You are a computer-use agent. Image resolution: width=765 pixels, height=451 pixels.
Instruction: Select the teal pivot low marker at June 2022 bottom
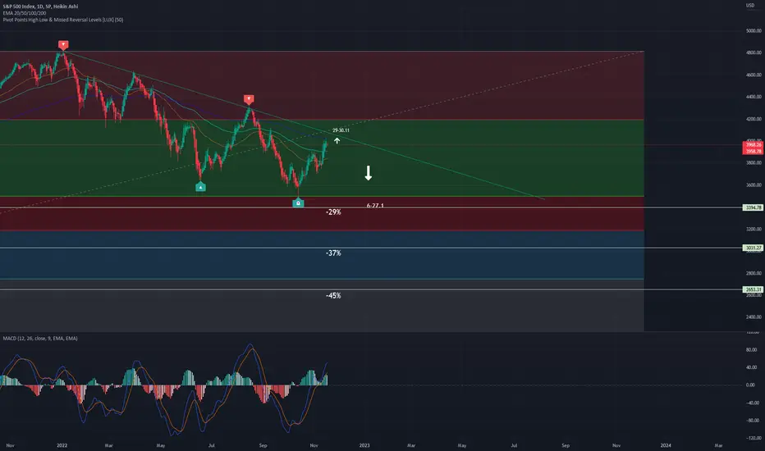200,187
